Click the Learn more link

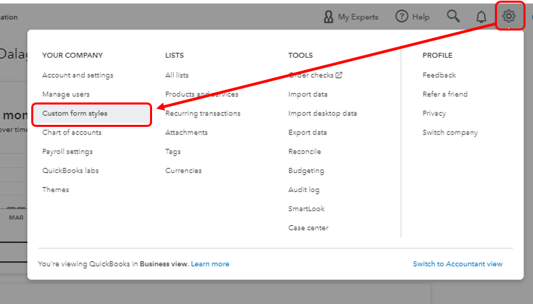coord(210,264)
